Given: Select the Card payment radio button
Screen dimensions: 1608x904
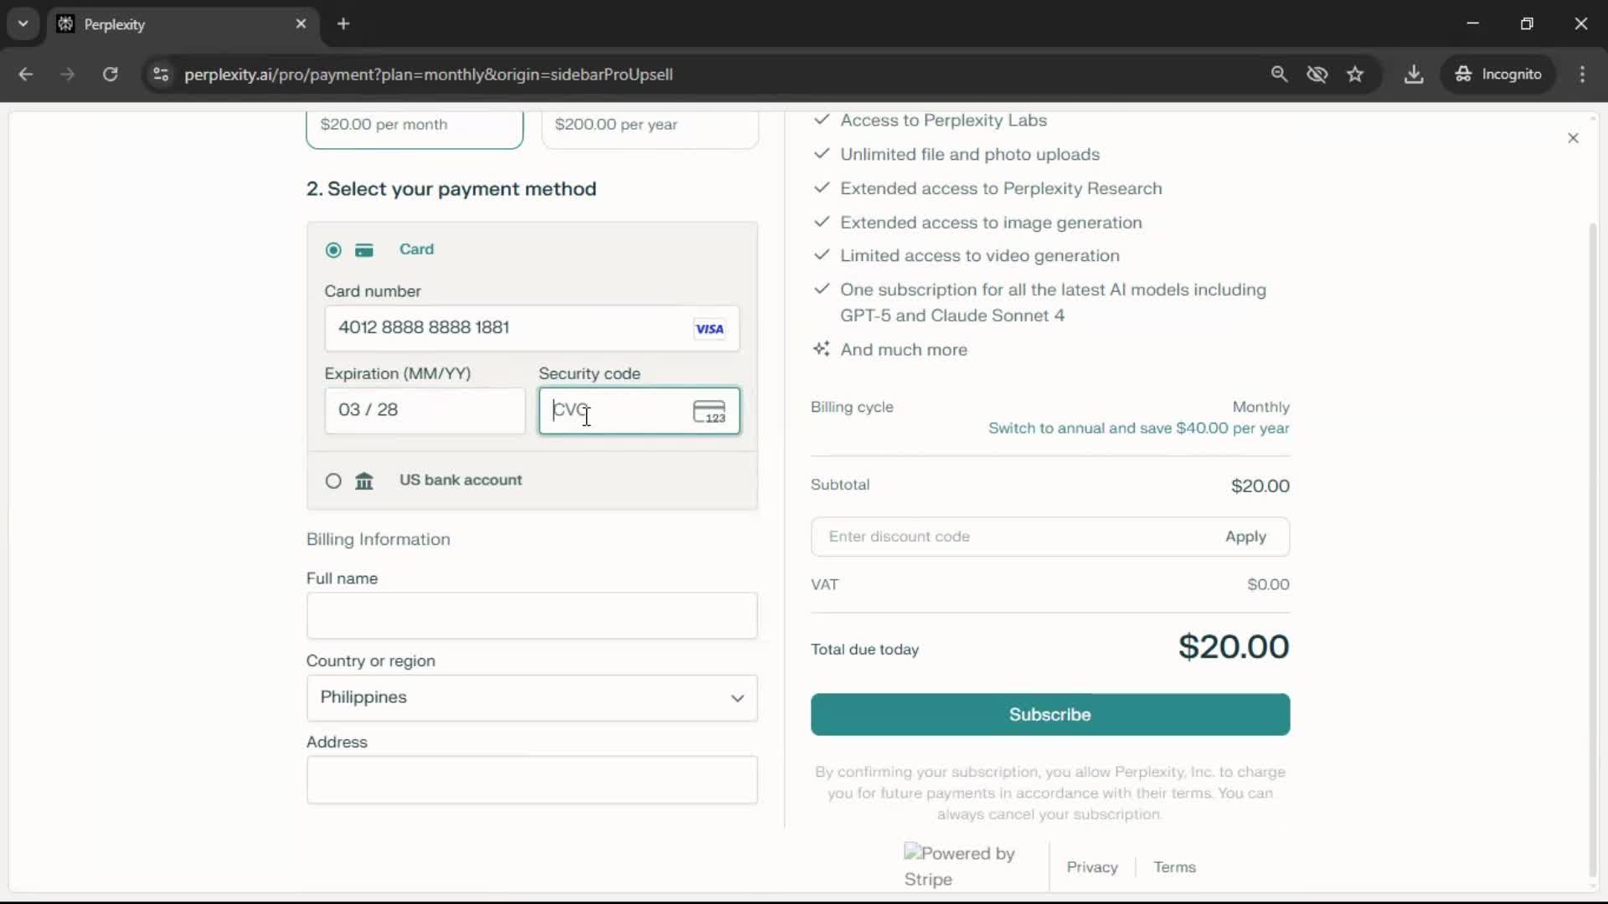Looking at the screenshot, I should pyautogui.click(x=333, y=250).
